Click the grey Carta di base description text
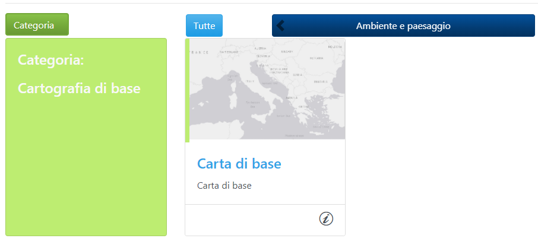 coord(224,186)
